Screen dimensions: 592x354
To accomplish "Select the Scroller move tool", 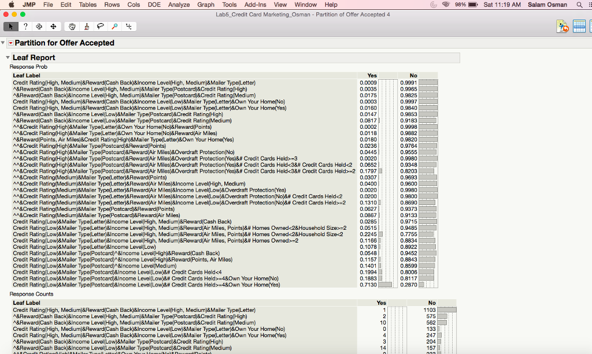I will [x=54, y=27].
